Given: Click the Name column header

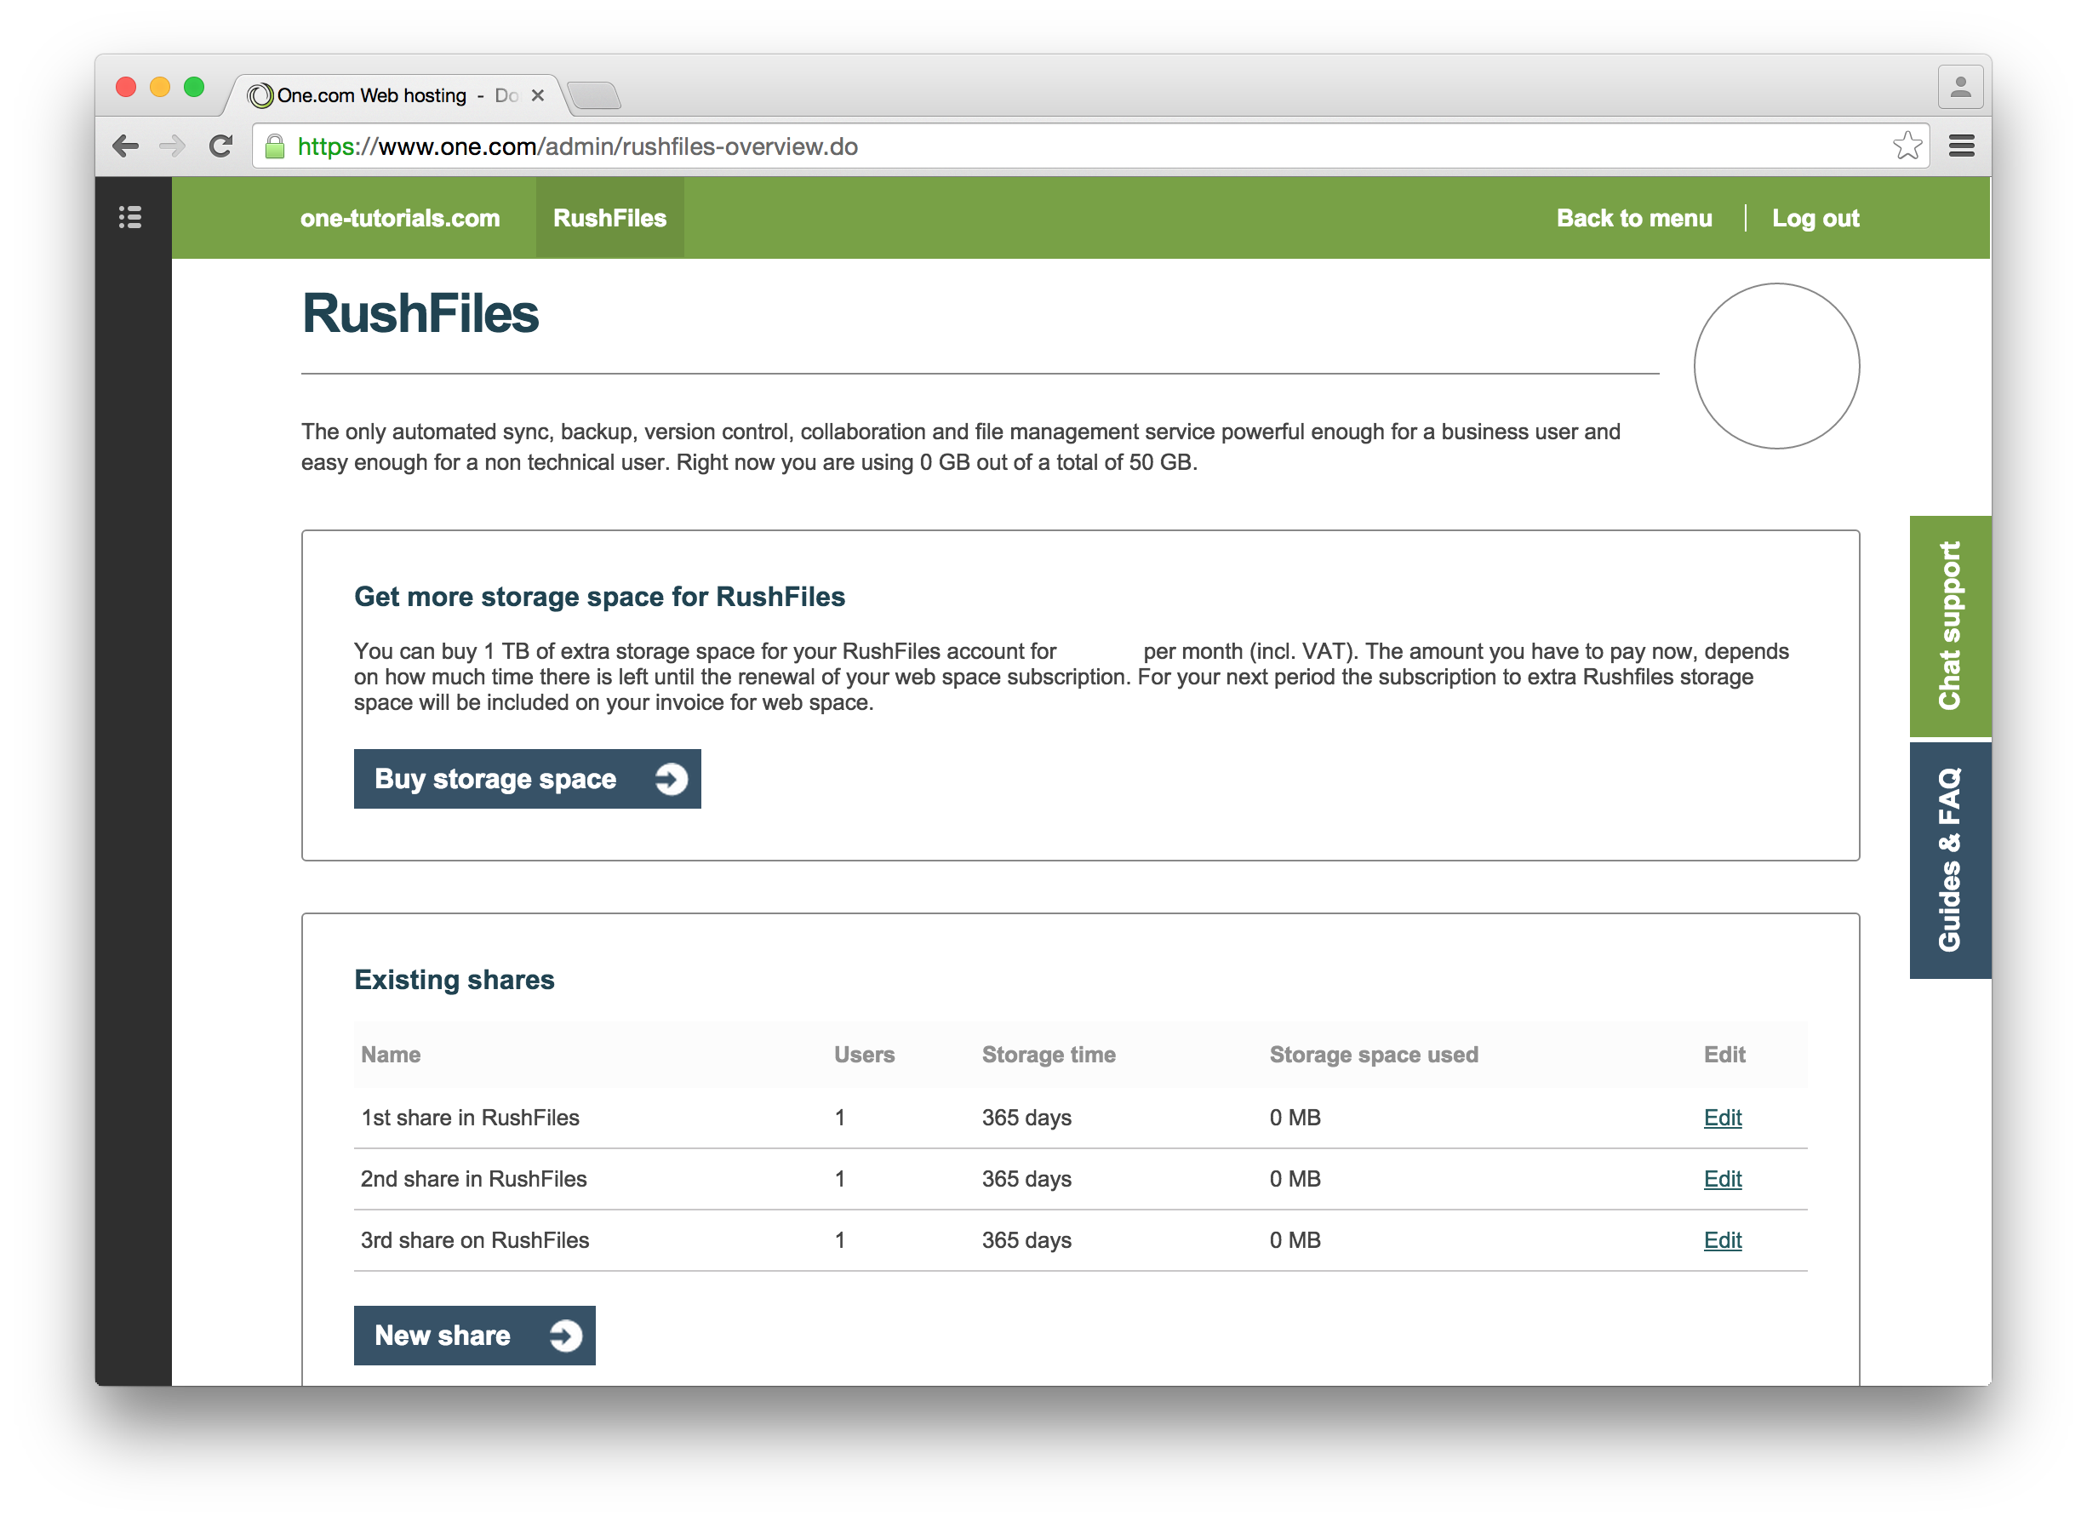Looking at the screenshot, I should point(391,1055).
